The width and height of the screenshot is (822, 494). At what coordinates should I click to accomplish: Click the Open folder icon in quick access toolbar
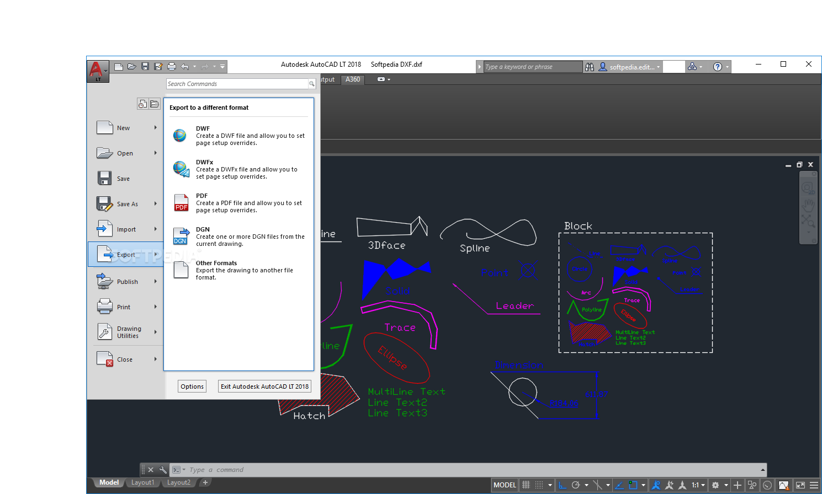(132, 67)
